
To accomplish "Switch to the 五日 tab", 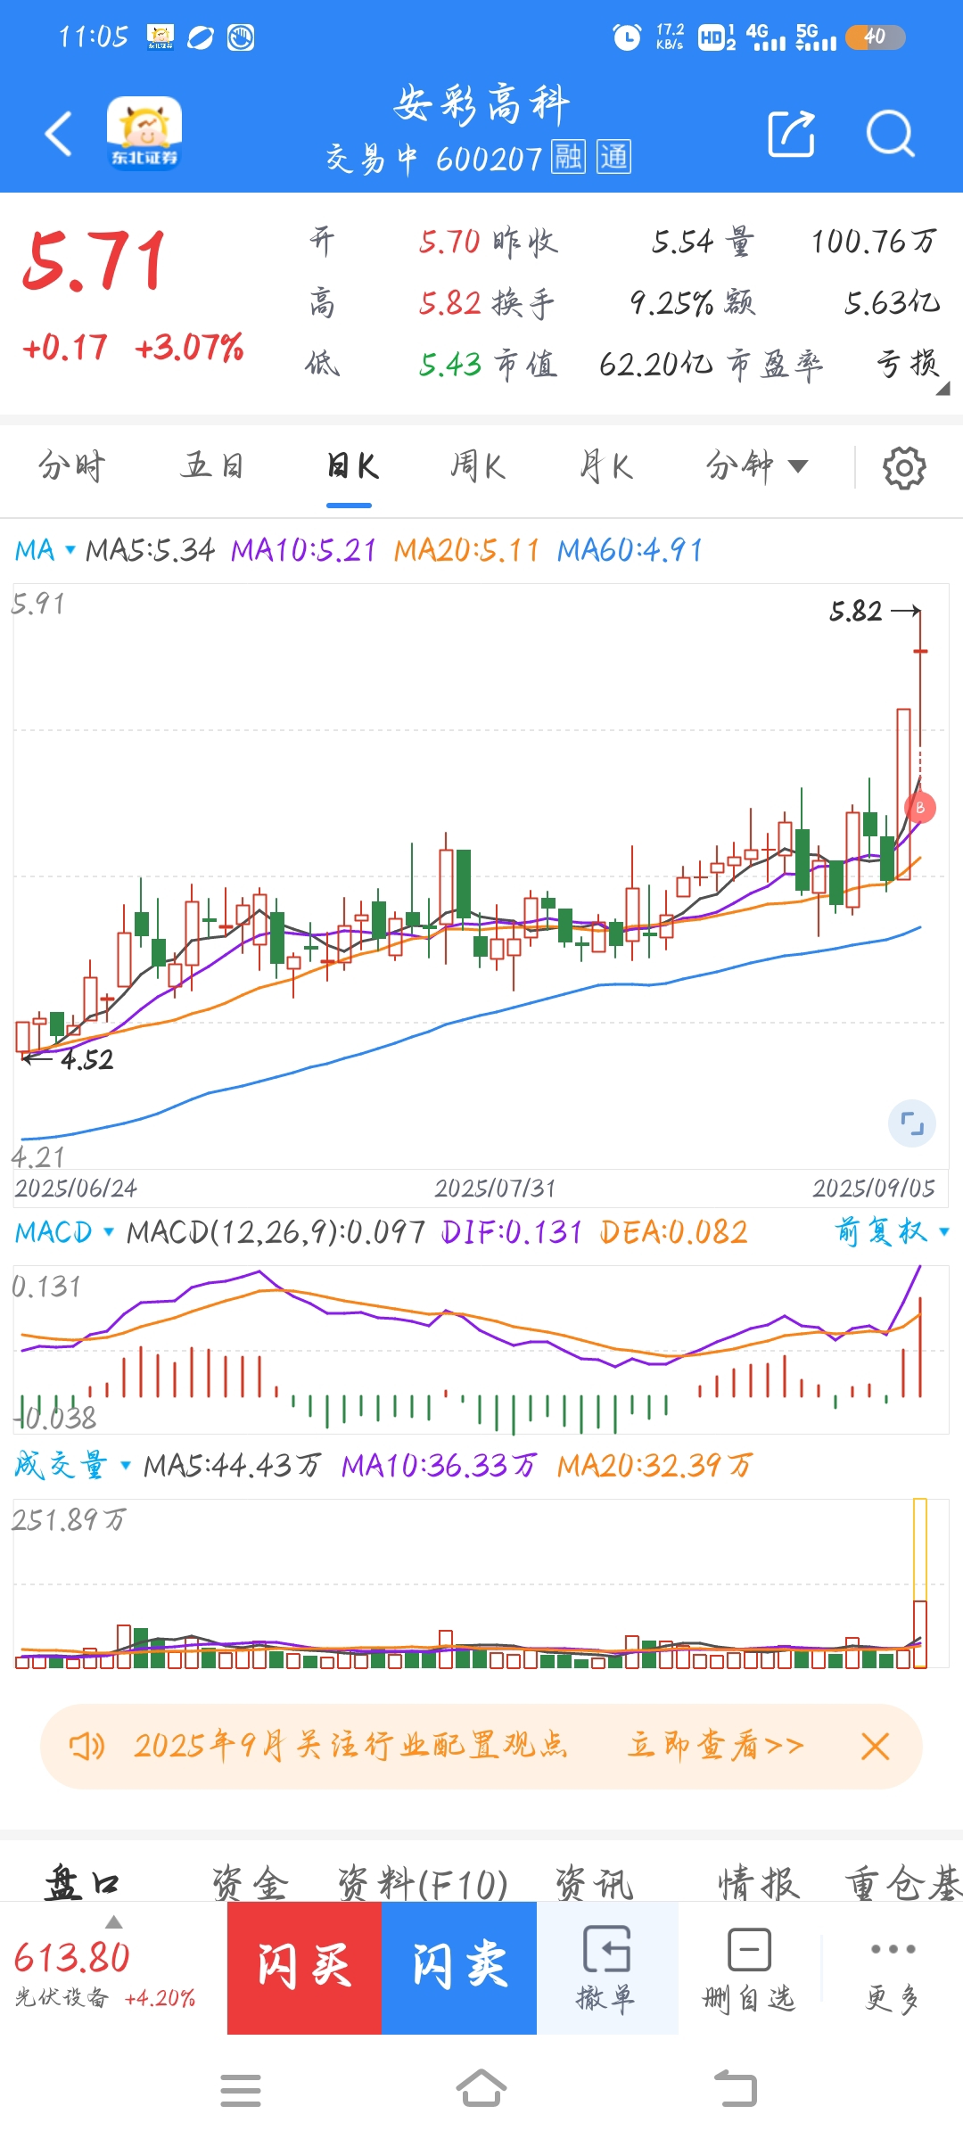I will 211,465.
